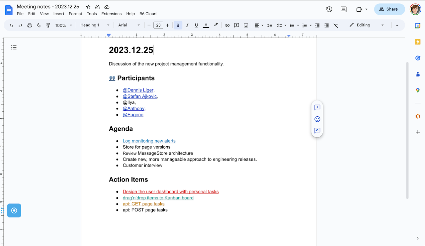Click the blue circular widget at bottom left

click(x=14, y=210)
